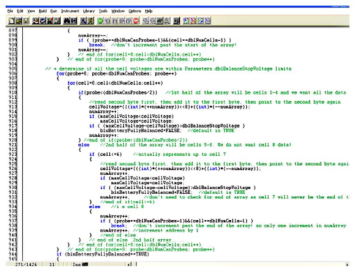Click the Find Next icon beside binoculars
This screenshot has width=356, height=274.
click(x=74, y=21)
